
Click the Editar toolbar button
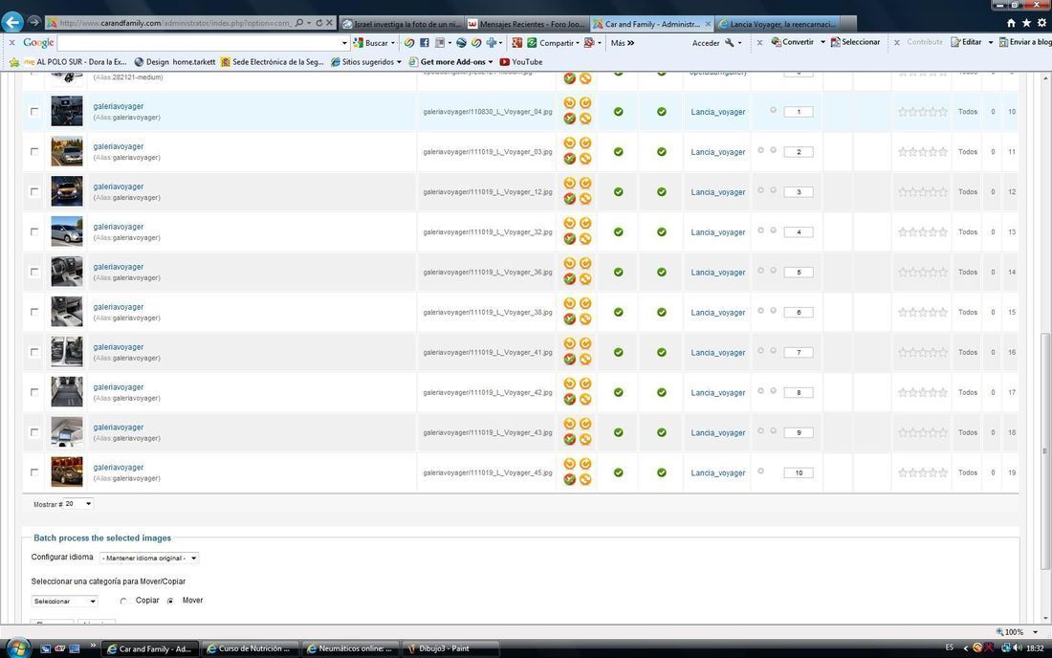click(x=966, y=41)
